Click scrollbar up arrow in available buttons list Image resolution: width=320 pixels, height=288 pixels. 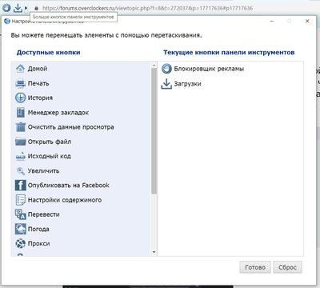(x=154, y=65)
